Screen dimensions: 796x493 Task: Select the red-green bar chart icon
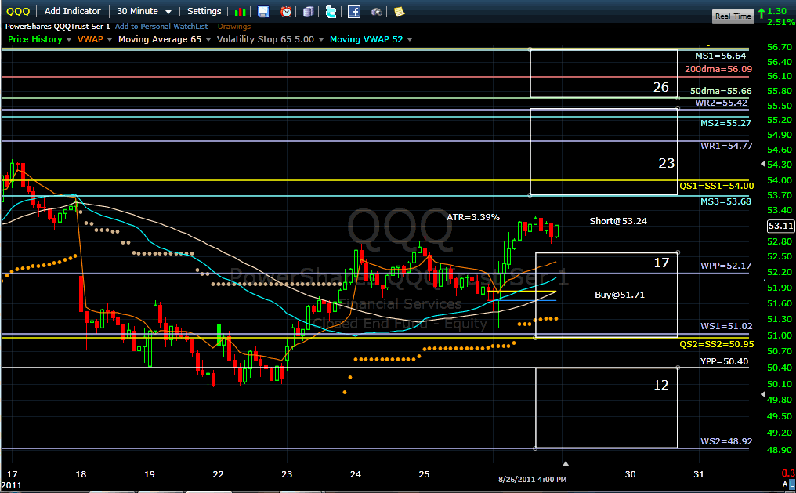tap(240, 11)
